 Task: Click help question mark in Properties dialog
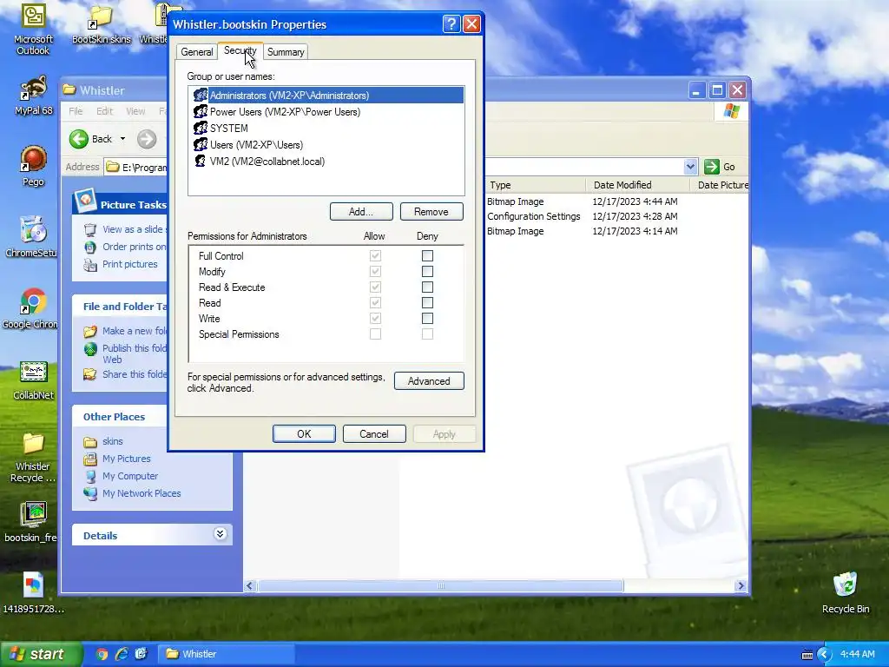point(451,23)
